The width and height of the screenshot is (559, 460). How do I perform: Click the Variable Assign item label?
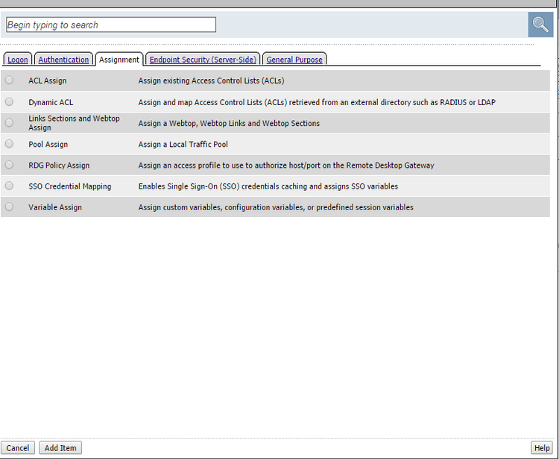(x=55, y=207)
